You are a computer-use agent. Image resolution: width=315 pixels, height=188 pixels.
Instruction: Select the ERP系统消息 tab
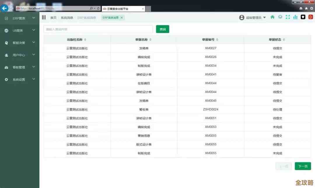[x=111, y=17]
